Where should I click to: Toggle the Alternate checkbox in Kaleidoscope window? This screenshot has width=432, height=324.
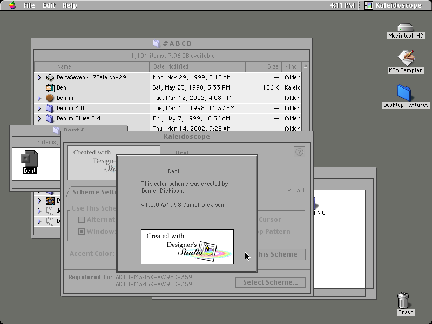[82, 220]
